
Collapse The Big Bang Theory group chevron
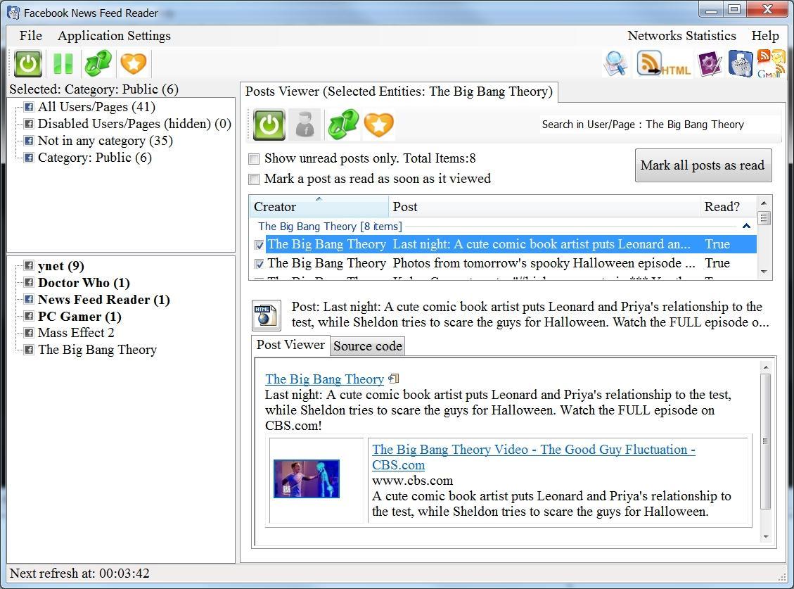click(746, 226)
